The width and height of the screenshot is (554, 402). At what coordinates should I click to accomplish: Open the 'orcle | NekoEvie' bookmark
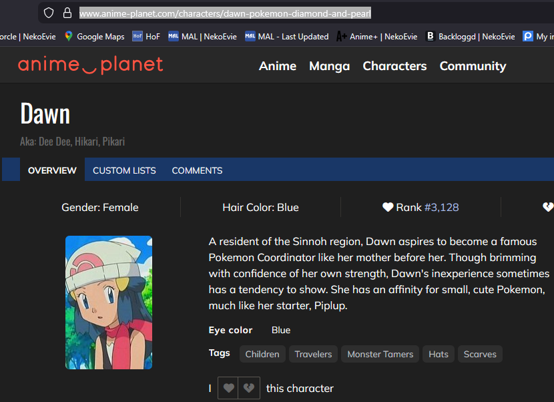coord(28,37)
